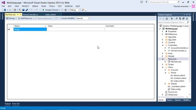Expand the References node

pyautogui.click(x=163, y=34)
